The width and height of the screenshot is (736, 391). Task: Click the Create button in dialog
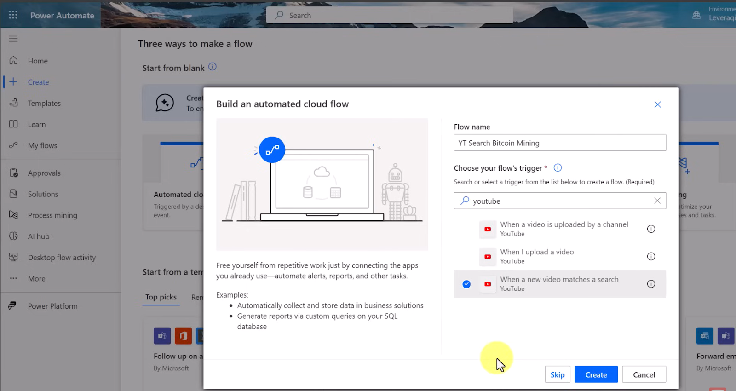(596, 374)
